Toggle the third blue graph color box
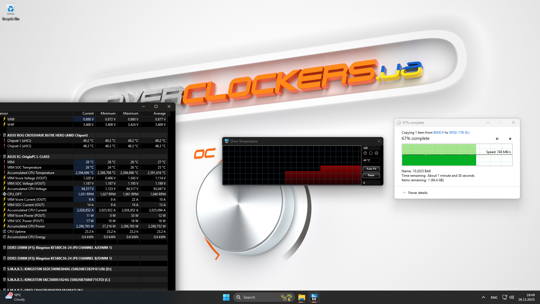The image size is (540, 304). [376, 153]
